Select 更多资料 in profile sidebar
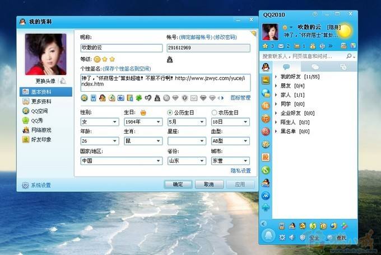Screen dimensions: 381x255 pyautogui.click(x=46, y=101)
